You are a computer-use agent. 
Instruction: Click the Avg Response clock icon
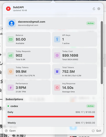coord(57,88)
